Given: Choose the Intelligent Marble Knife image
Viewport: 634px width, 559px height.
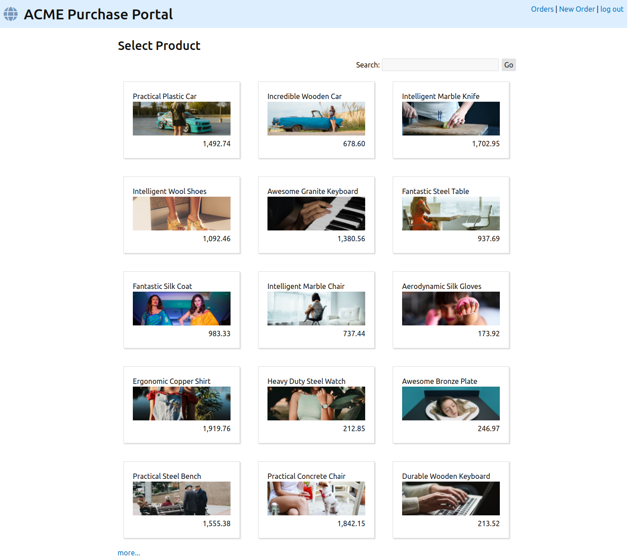Looking at the screenshot, I should click(451, 118).
